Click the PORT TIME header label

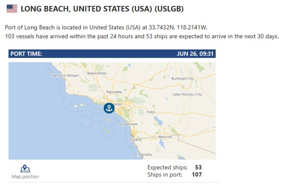pyautogui.click(x=26, y=54)
